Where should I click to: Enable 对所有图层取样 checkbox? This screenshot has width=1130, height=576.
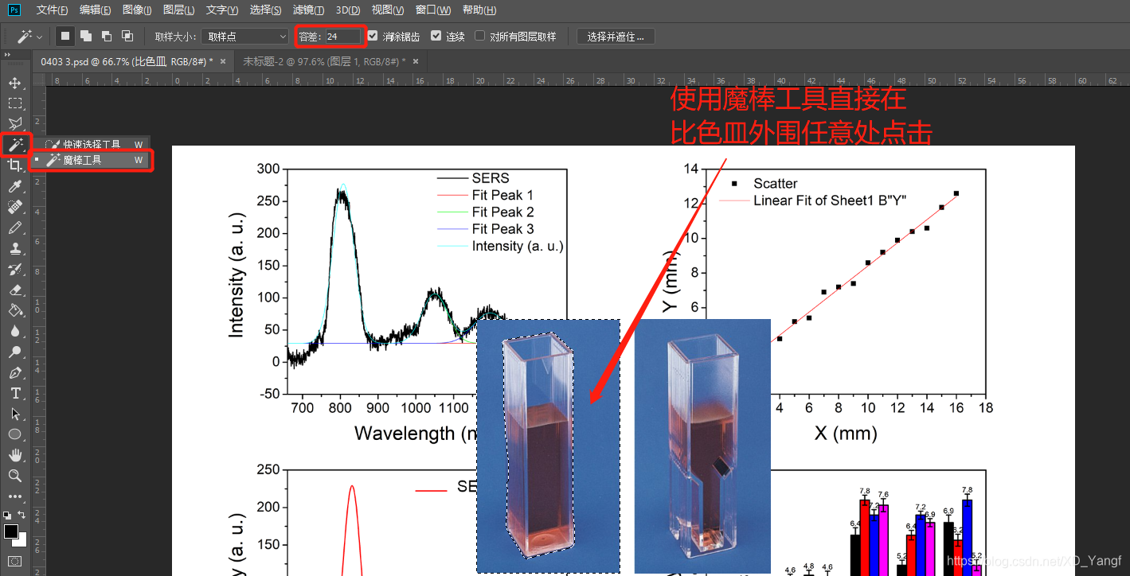click(479, 36)
